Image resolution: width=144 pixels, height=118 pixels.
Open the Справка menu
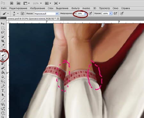click(x=125, y=8)
